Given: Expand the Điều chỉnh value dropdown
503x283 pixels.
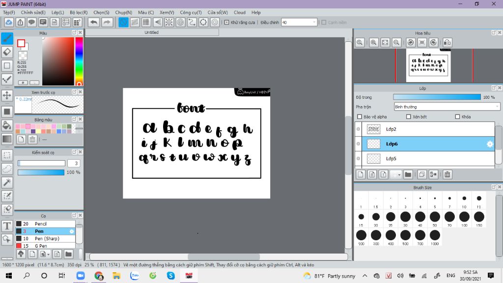Looking at the screenshot, I should (314, 23).
